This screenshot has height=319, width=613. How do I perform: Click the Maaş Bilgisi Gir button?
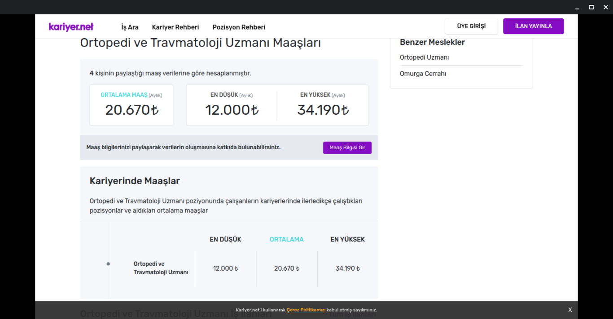point(347,148)
